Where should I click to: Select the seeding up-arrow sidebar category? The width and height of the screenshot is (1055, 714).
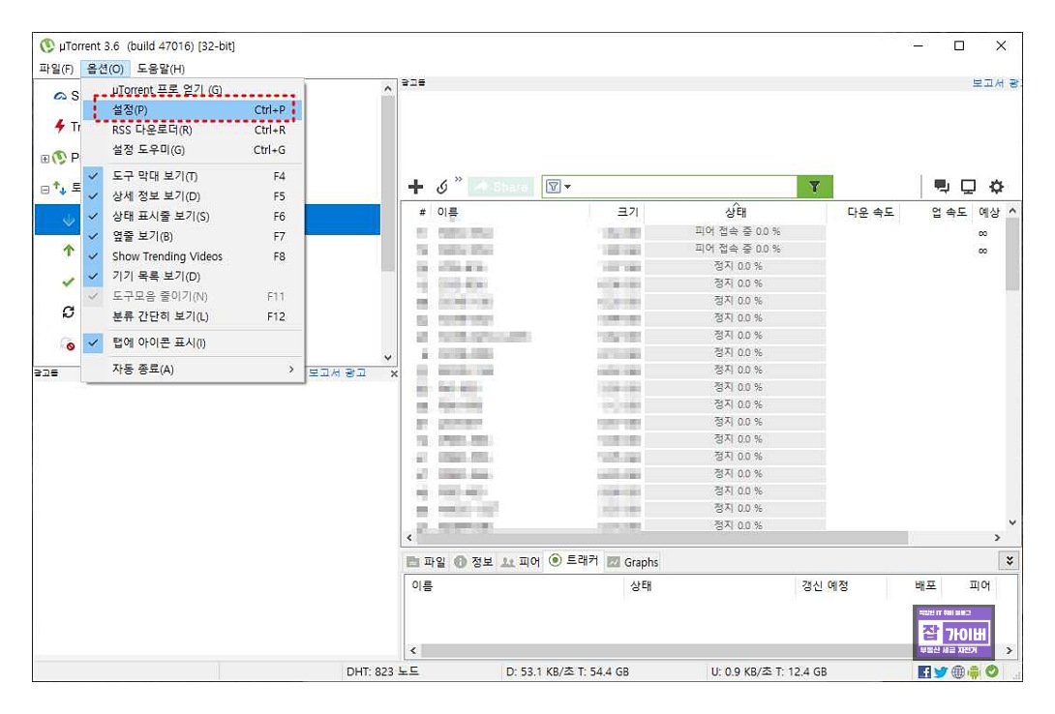tap(69, 251)
